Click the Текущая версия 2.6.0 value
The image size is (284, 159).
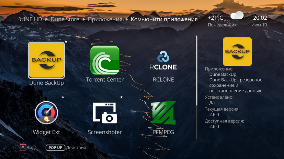click(x=214, y=114)
